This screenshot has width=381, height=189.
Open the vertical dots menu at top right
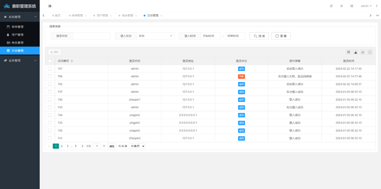377,6
